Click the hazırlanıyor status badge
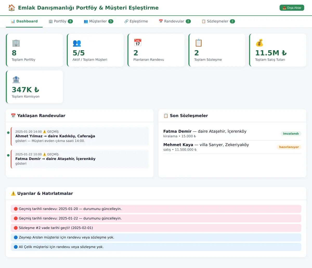 (289, 147)
